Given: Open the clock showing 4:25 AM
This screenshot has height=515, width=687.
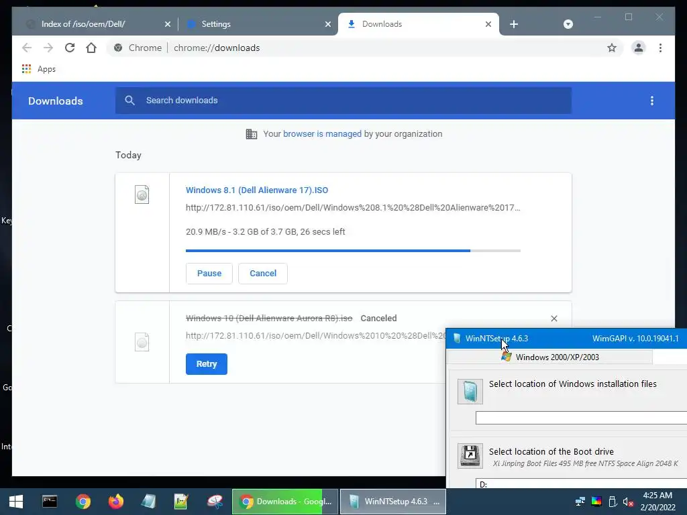Looking at the screenshot, I should tap(657, 502).
